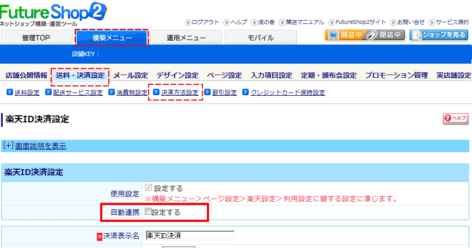Click the FutureShop2サイト arrow icon
Image resolution: width=472 pixels, height=248 pixels.
tap(332, 22)
